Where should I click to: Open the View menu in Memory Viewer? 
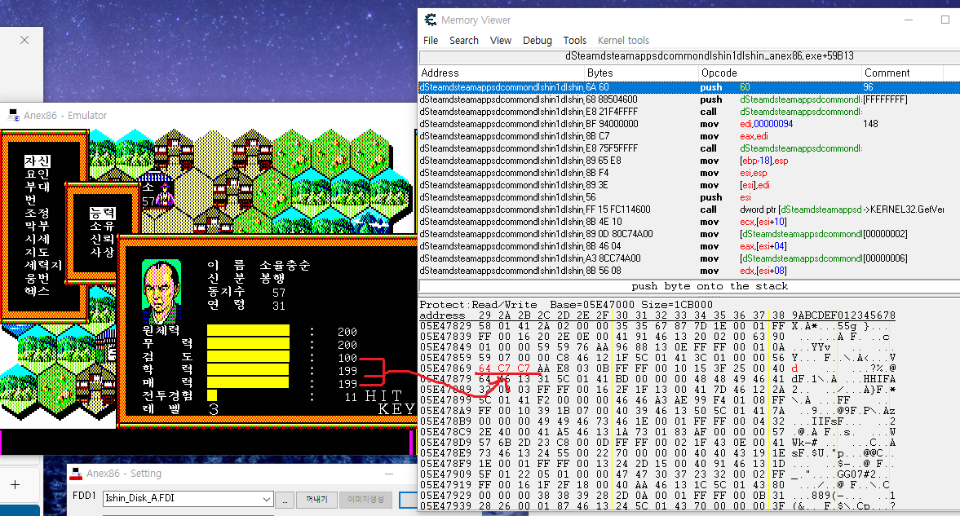[500, 41]
